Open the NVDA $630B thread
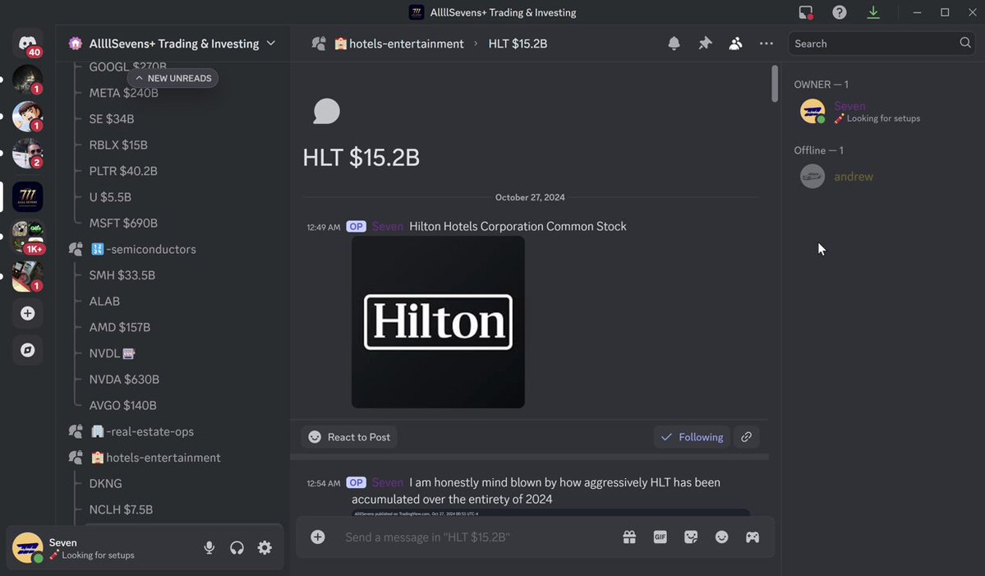The width and height of the screenshot is (985, 576). pyautogui.click(x=124, y=380)
